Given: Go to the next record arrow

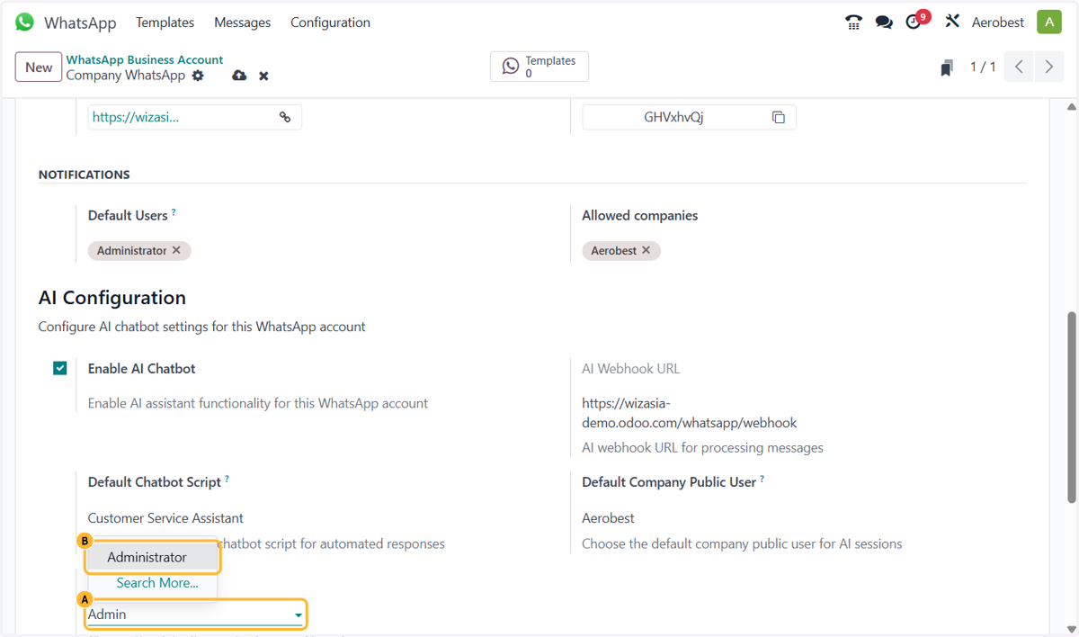Looking at the screenshot, I should 1048,67.
